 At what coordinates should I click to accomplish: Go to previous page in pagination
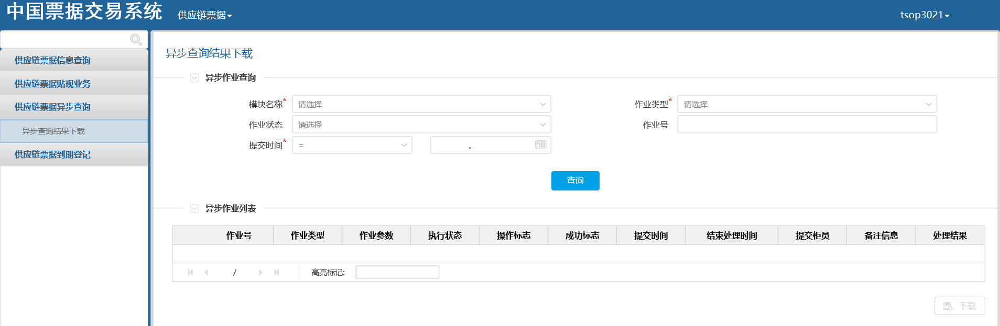pos(206,272)
